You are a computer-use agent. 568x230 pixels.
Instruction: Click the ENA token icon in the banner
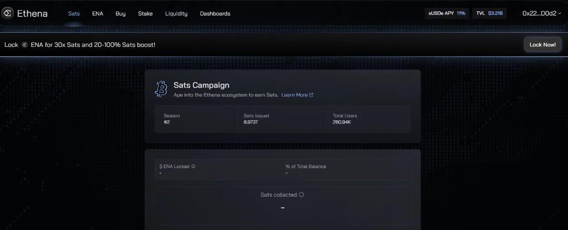25,45
